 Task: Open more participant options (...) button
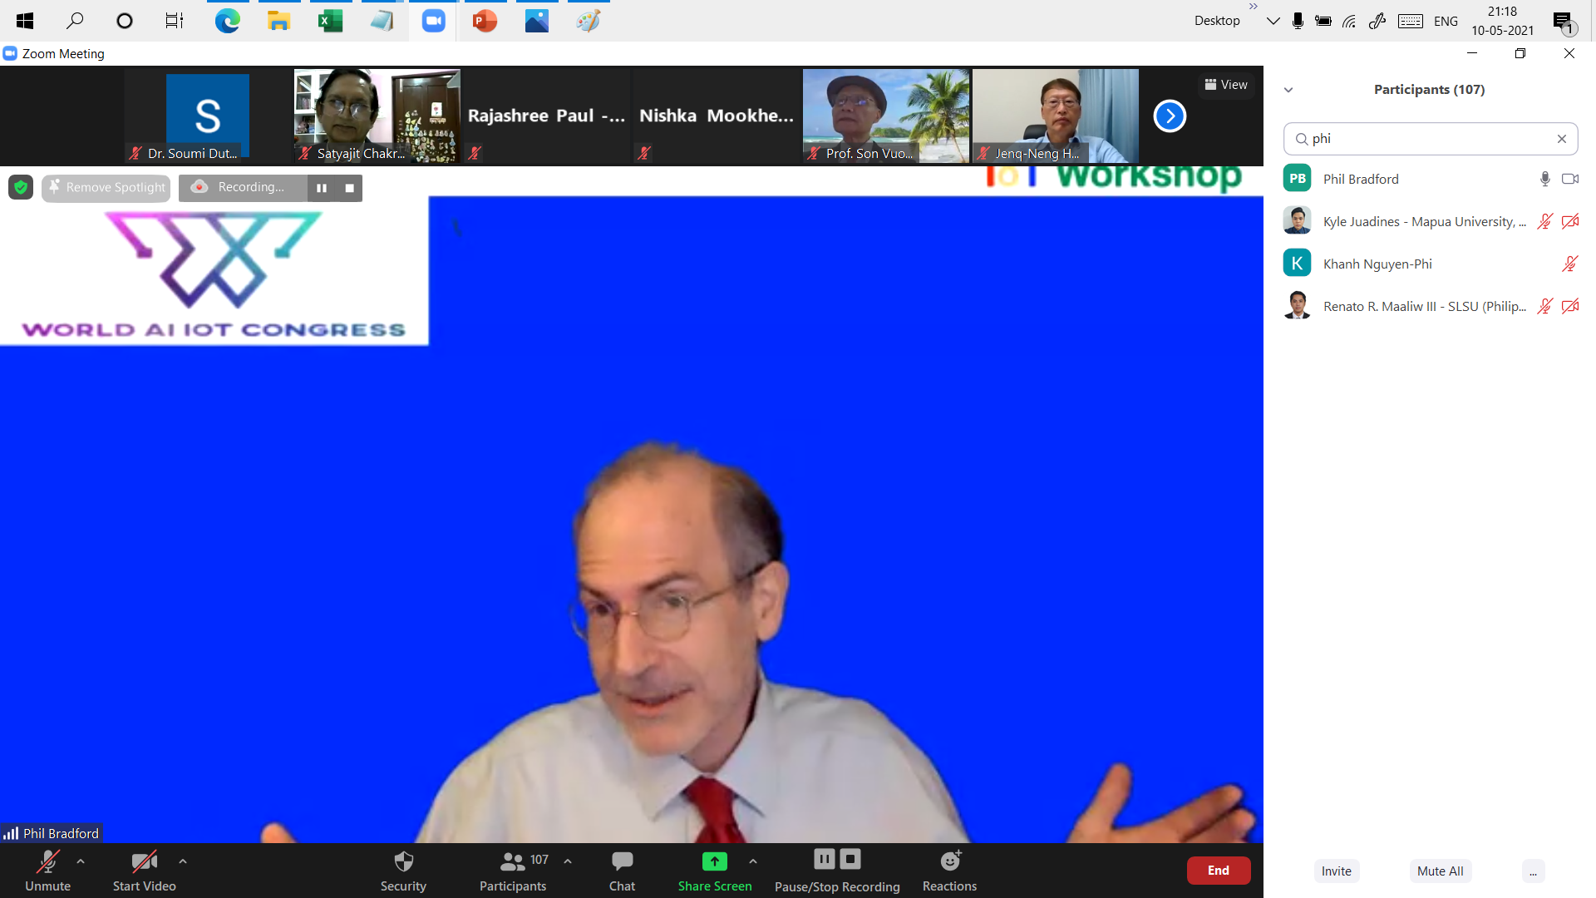coord(1534,871)
